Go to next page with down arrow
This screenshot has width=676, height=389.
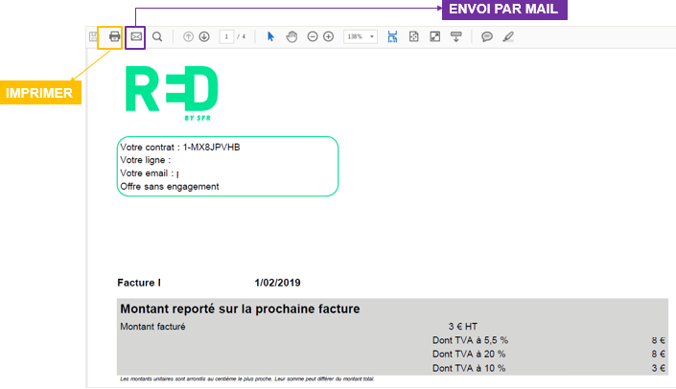click(x=204, y=37)
